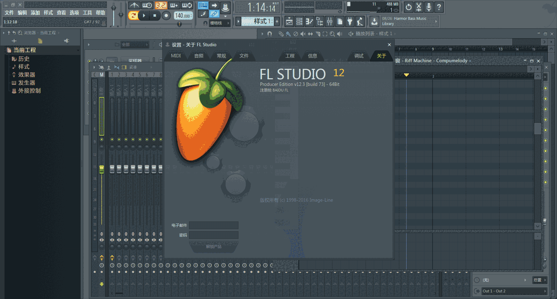
Task: Switch to the 常规 settings tab
Action: click(x=221, y=56)
